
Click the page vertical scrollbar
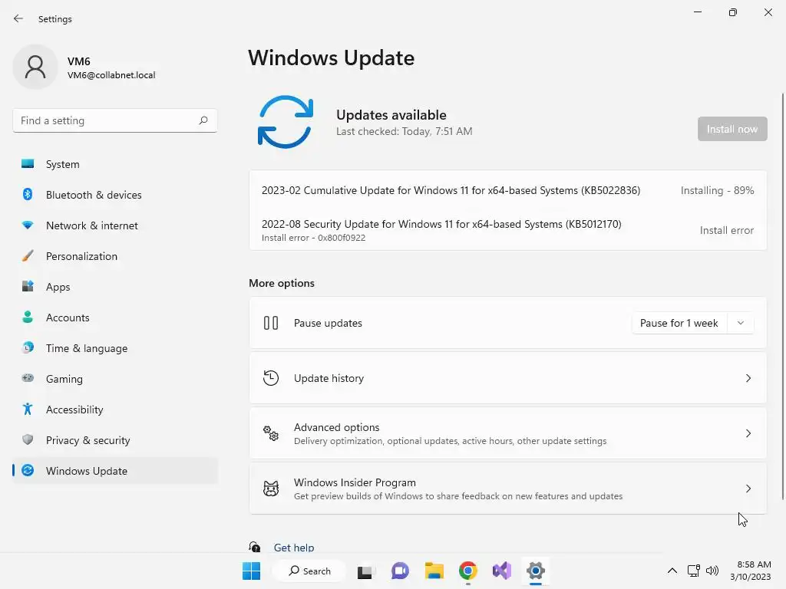click(782, 295)
